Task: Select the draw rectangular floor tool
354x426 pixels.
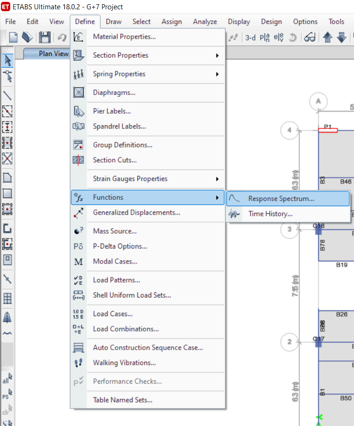Action: [x=7, y=193]
